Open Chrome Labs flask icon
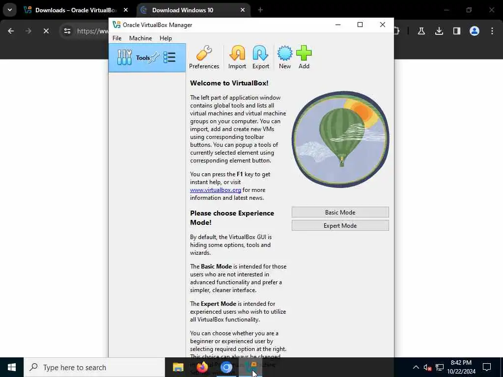 click(x=421, y=31)
